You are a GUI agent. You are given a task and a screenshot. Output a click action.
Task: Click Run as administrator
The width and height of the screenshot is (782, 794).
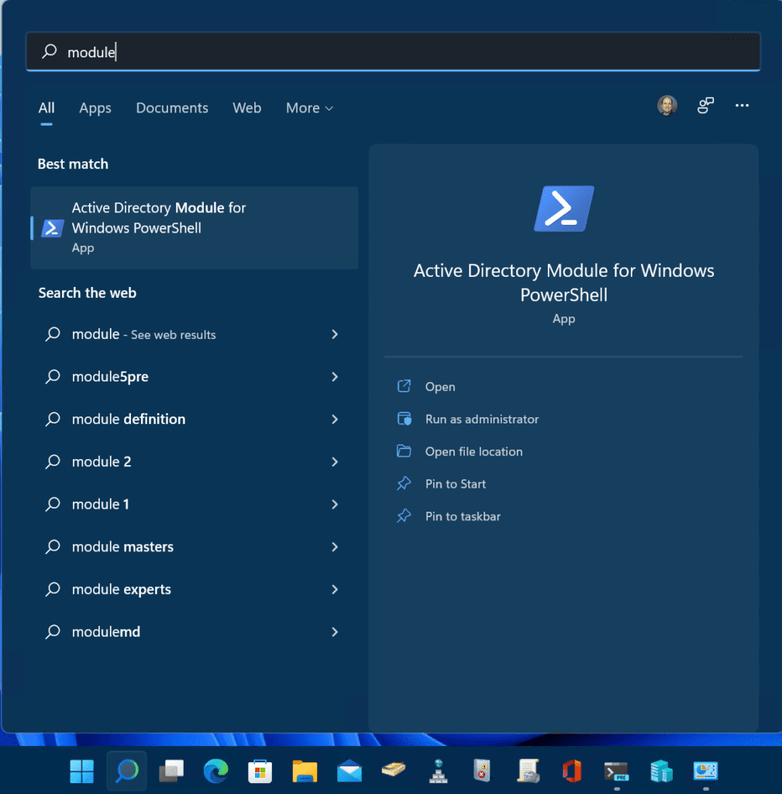[x=481, y=419]
